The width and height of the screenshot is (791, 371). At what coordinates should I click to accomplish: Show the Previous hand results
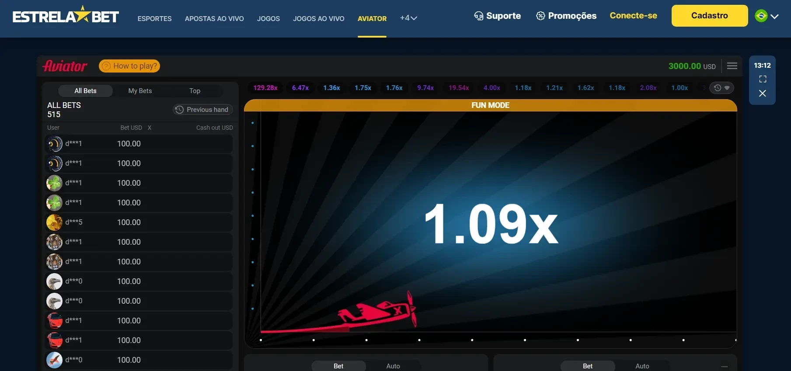tap(202, 110)
